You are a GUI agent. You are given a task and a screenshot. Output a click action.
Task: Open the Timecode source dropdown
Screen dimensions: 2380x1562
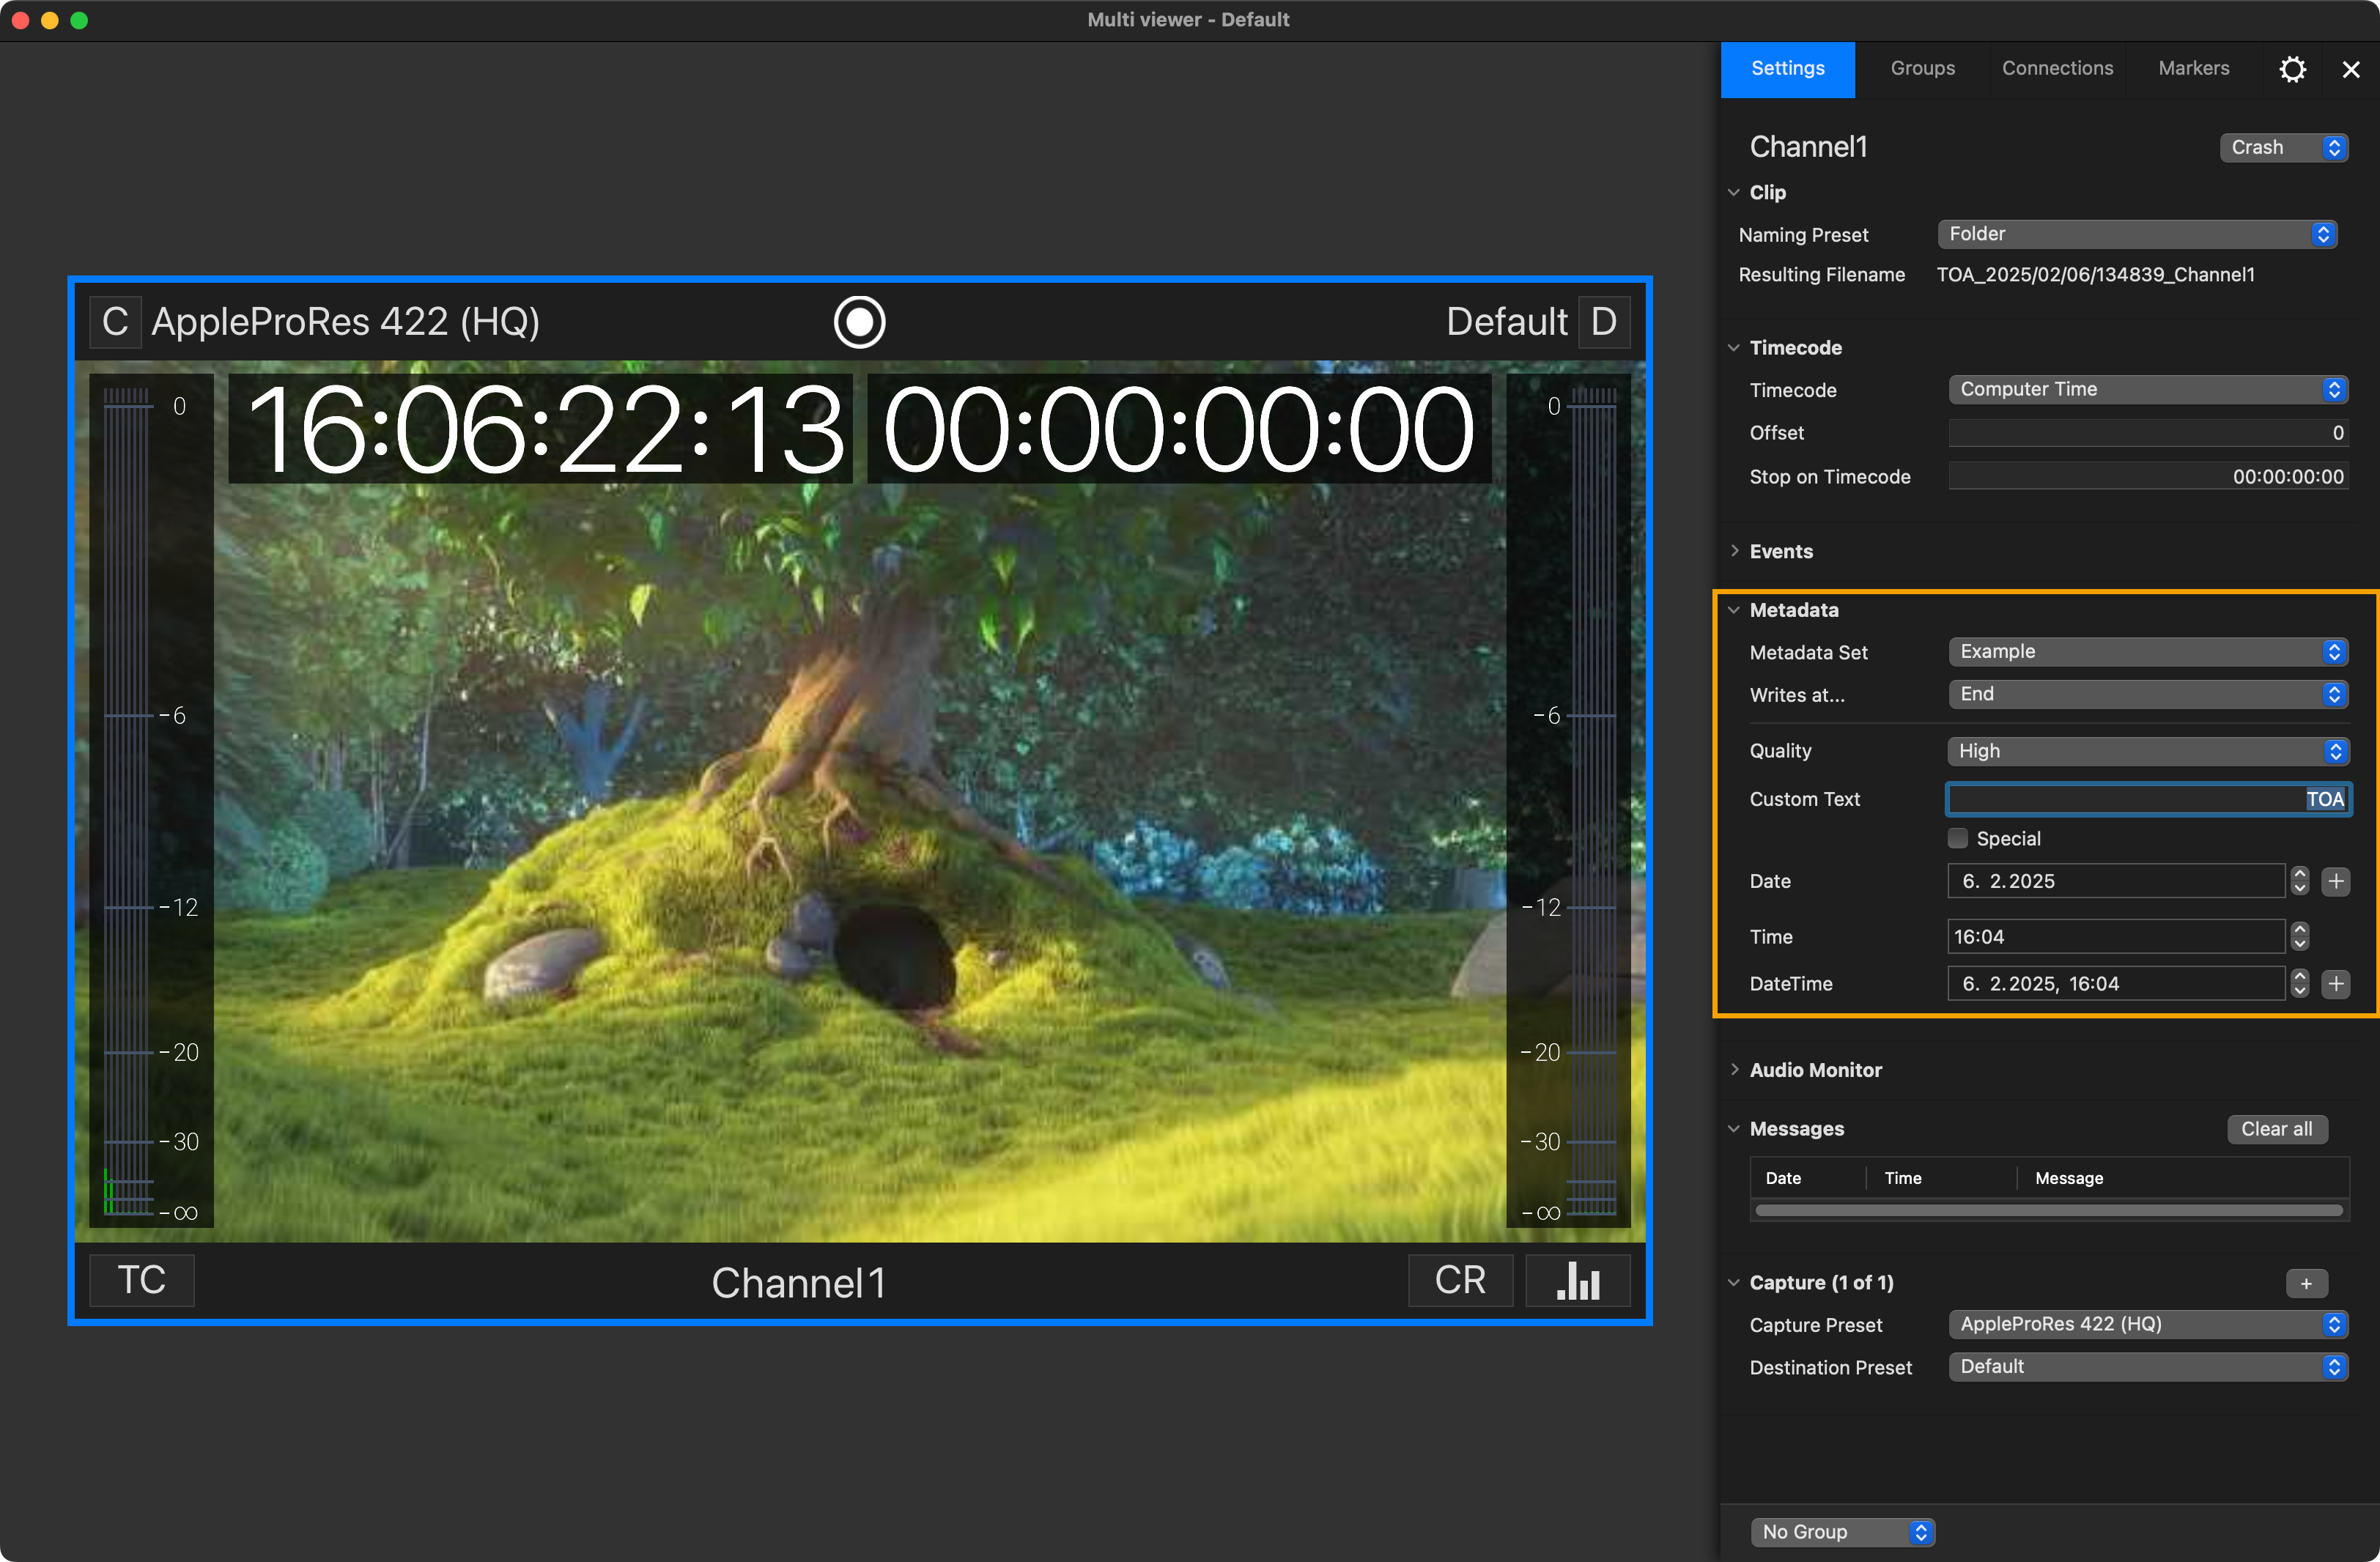[x=2148, y=389]
